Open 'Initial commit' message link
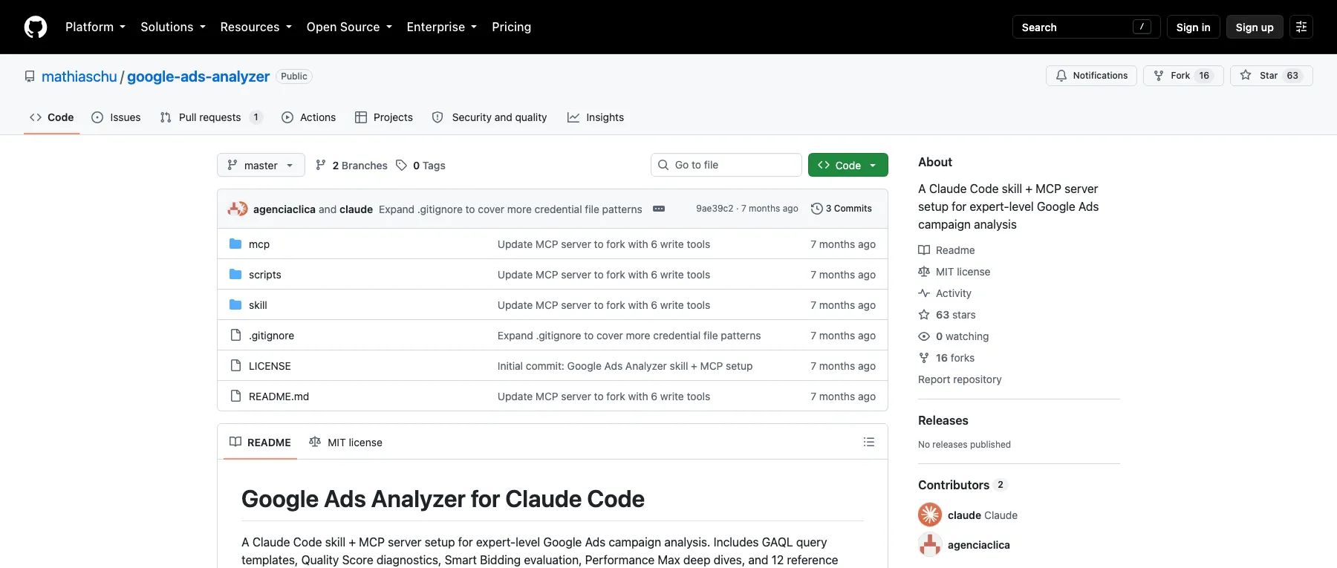The image size is (1337, 568). tap(625, 366)
